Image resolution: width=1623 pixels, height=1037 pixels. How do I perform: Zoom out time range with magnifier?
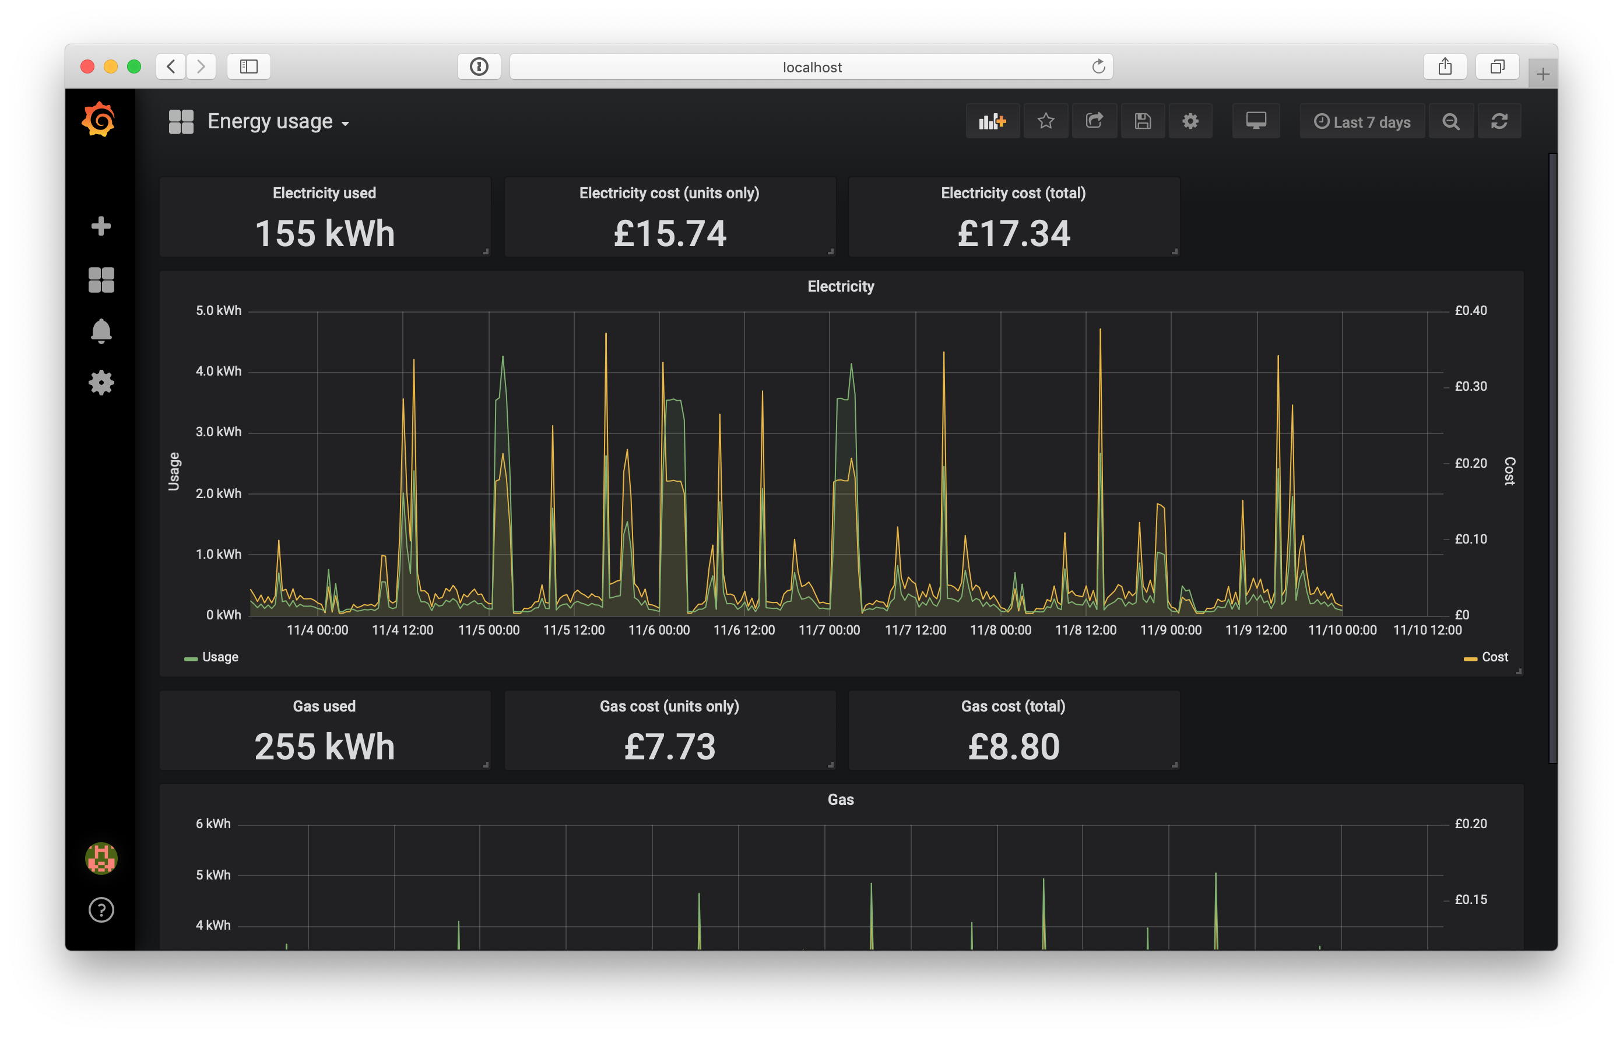(1450, 121)
